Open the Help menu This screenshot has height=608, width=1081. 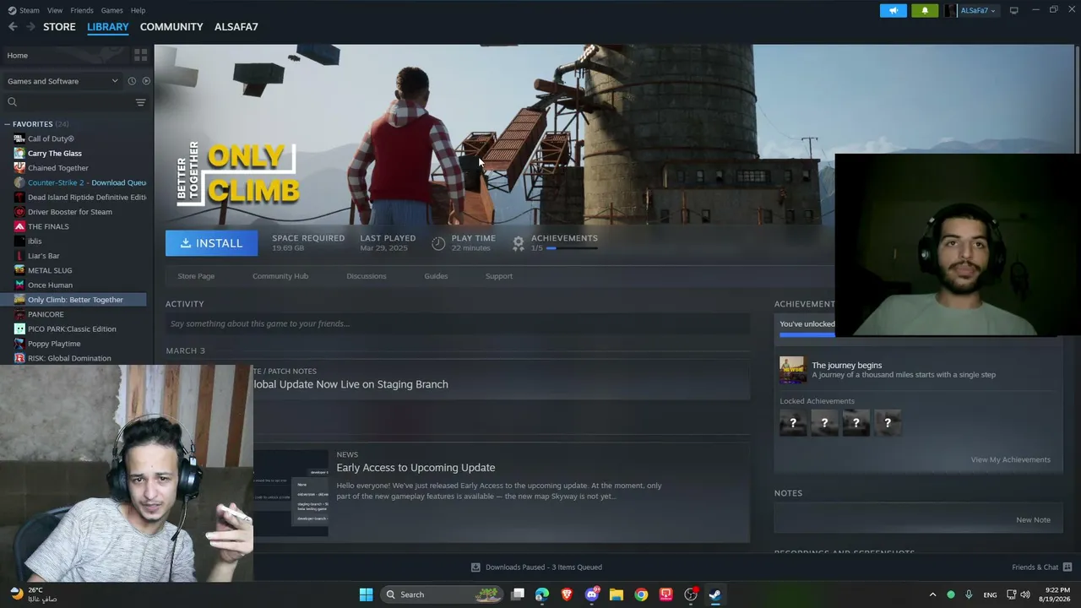pos(138,10)
